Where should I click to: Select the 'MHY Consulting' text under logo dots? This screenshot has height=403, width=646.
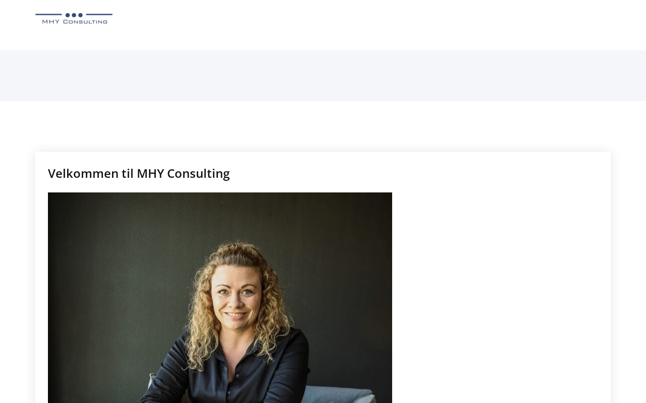coord(74,22)
